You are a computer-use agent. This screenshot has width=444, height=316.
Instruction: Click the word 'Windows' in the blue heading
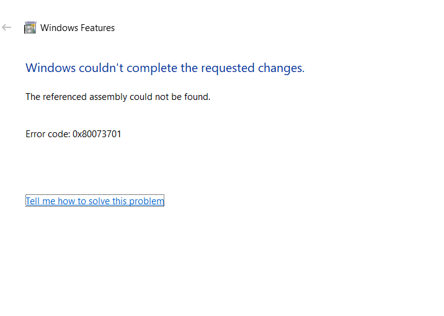pyautogui.click(x=50, y=68)
